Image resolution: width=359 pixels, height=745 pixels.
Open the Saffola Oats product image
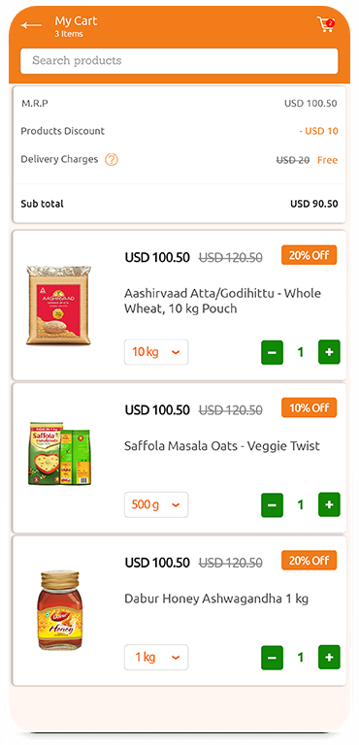coord(59,453)
